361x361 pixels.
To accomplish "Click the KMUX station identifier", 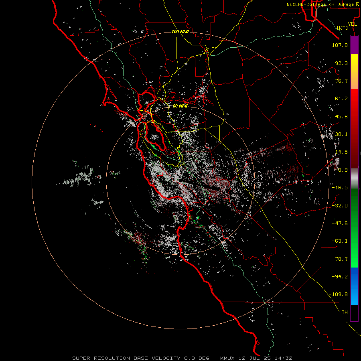I will (x=228, y=358).
